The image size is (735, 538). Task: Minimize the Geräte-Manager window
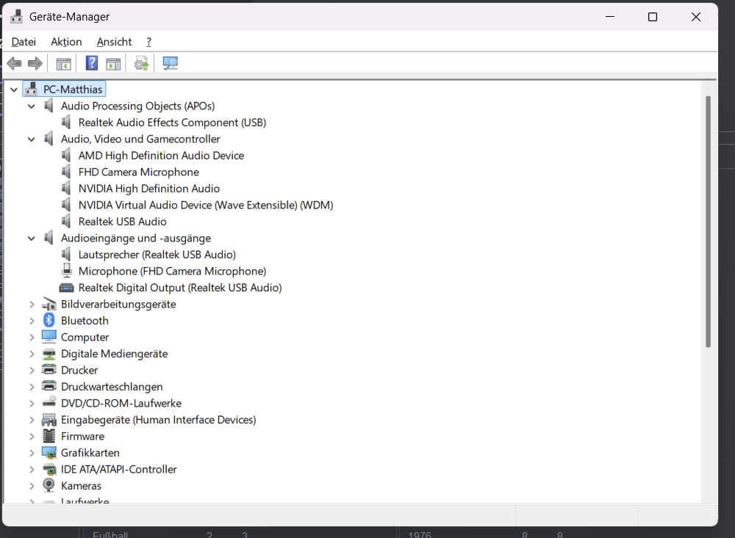610,17
